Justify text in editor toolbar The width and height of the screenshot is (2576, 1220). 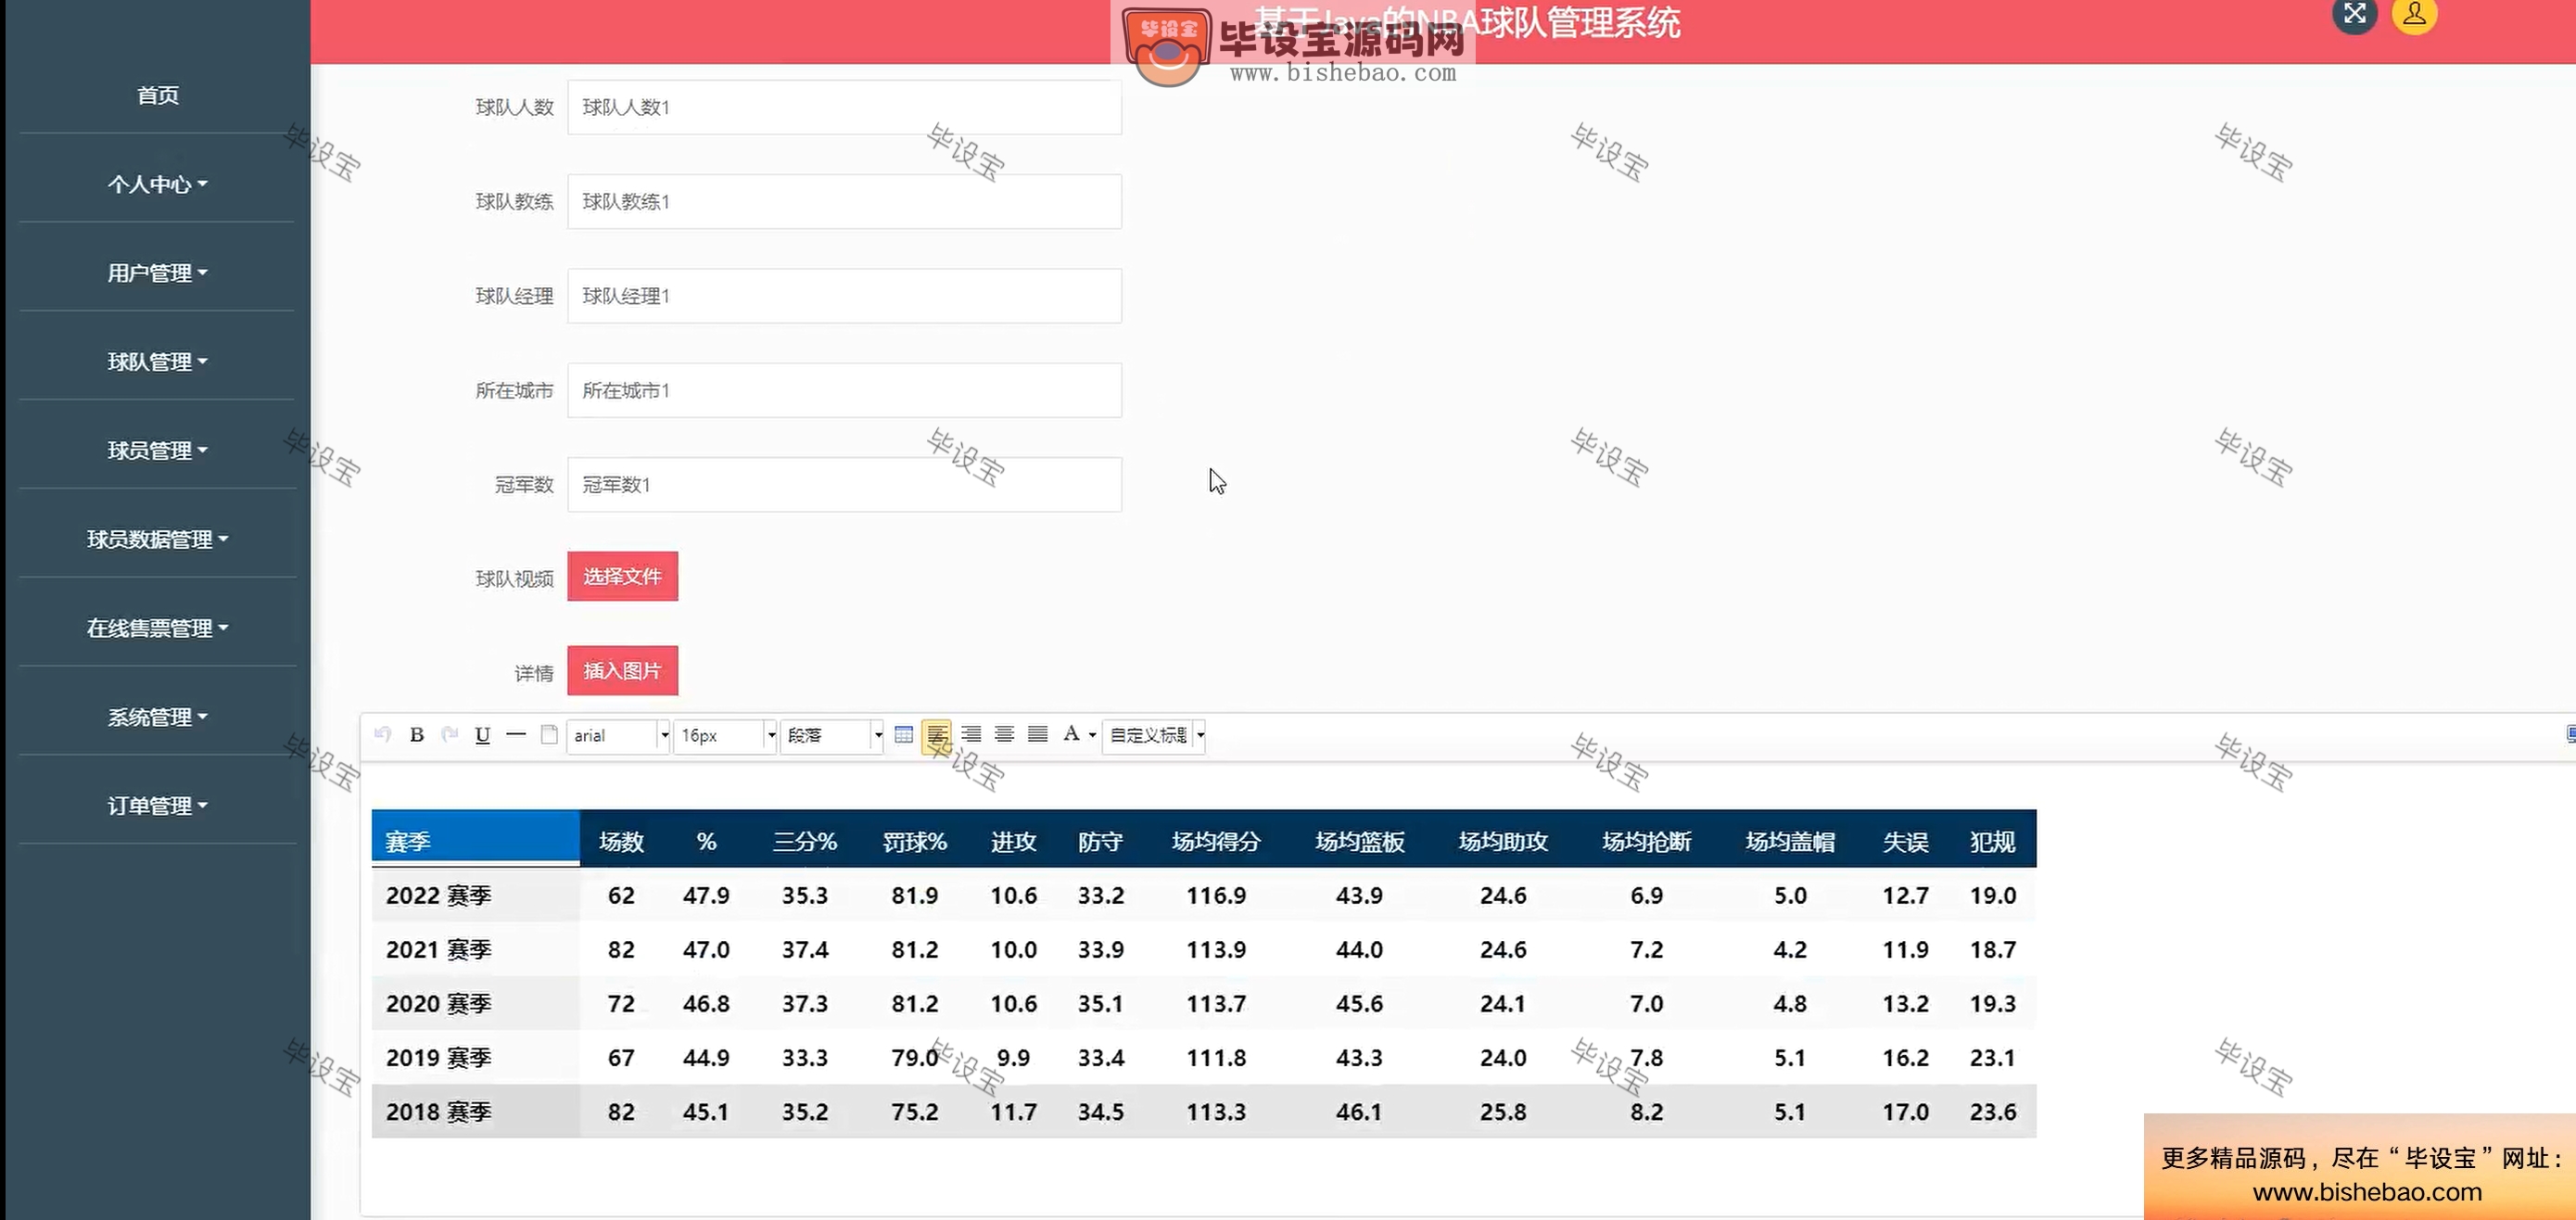tap(1038, 735)
